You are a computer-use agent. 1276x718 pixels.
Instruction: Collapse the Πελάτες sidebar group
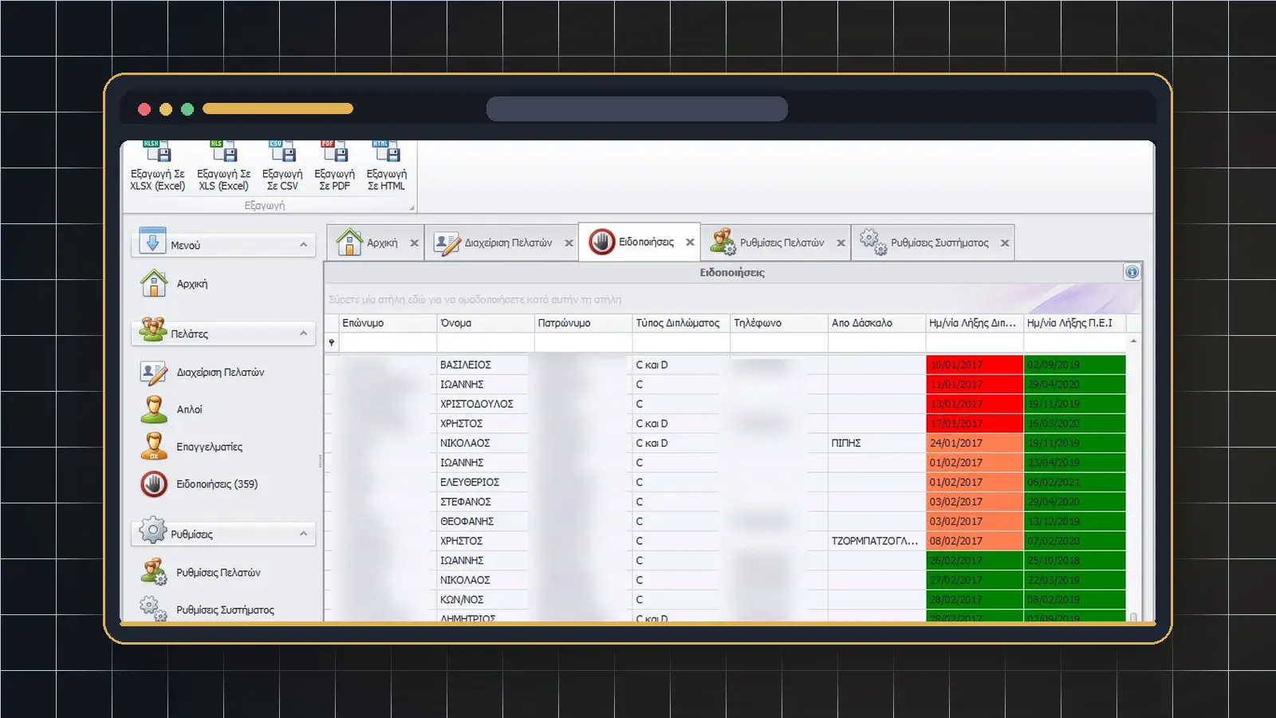point(303,333)
